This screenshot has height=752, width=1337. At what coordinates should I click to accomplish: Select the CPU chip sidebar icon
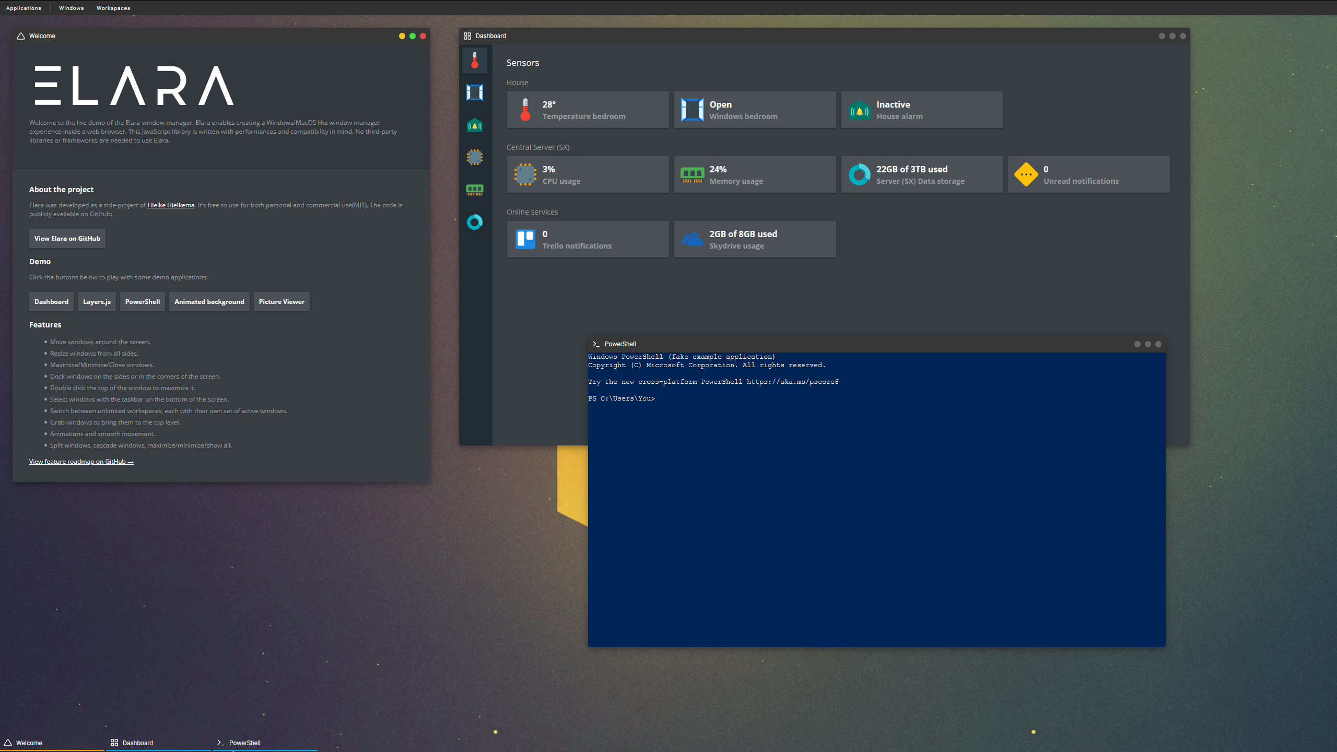point(474,157)
